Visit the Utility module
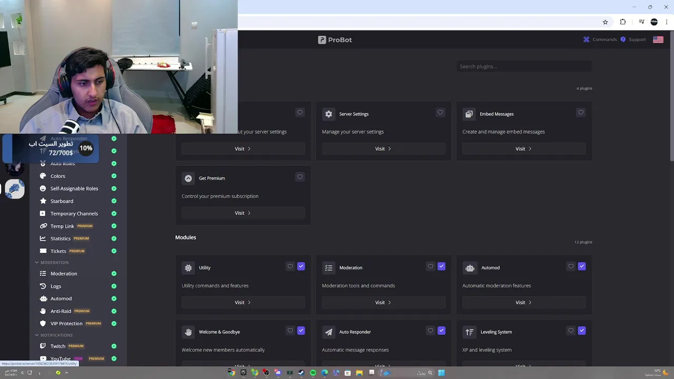674x379 pixels. [x=243, y=302]
